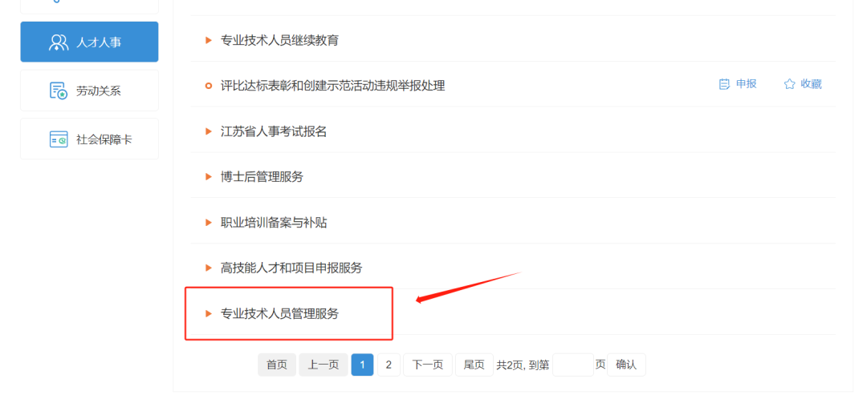
Task: Open 专业技术人员管理服务 item
Action: point(279,314)
